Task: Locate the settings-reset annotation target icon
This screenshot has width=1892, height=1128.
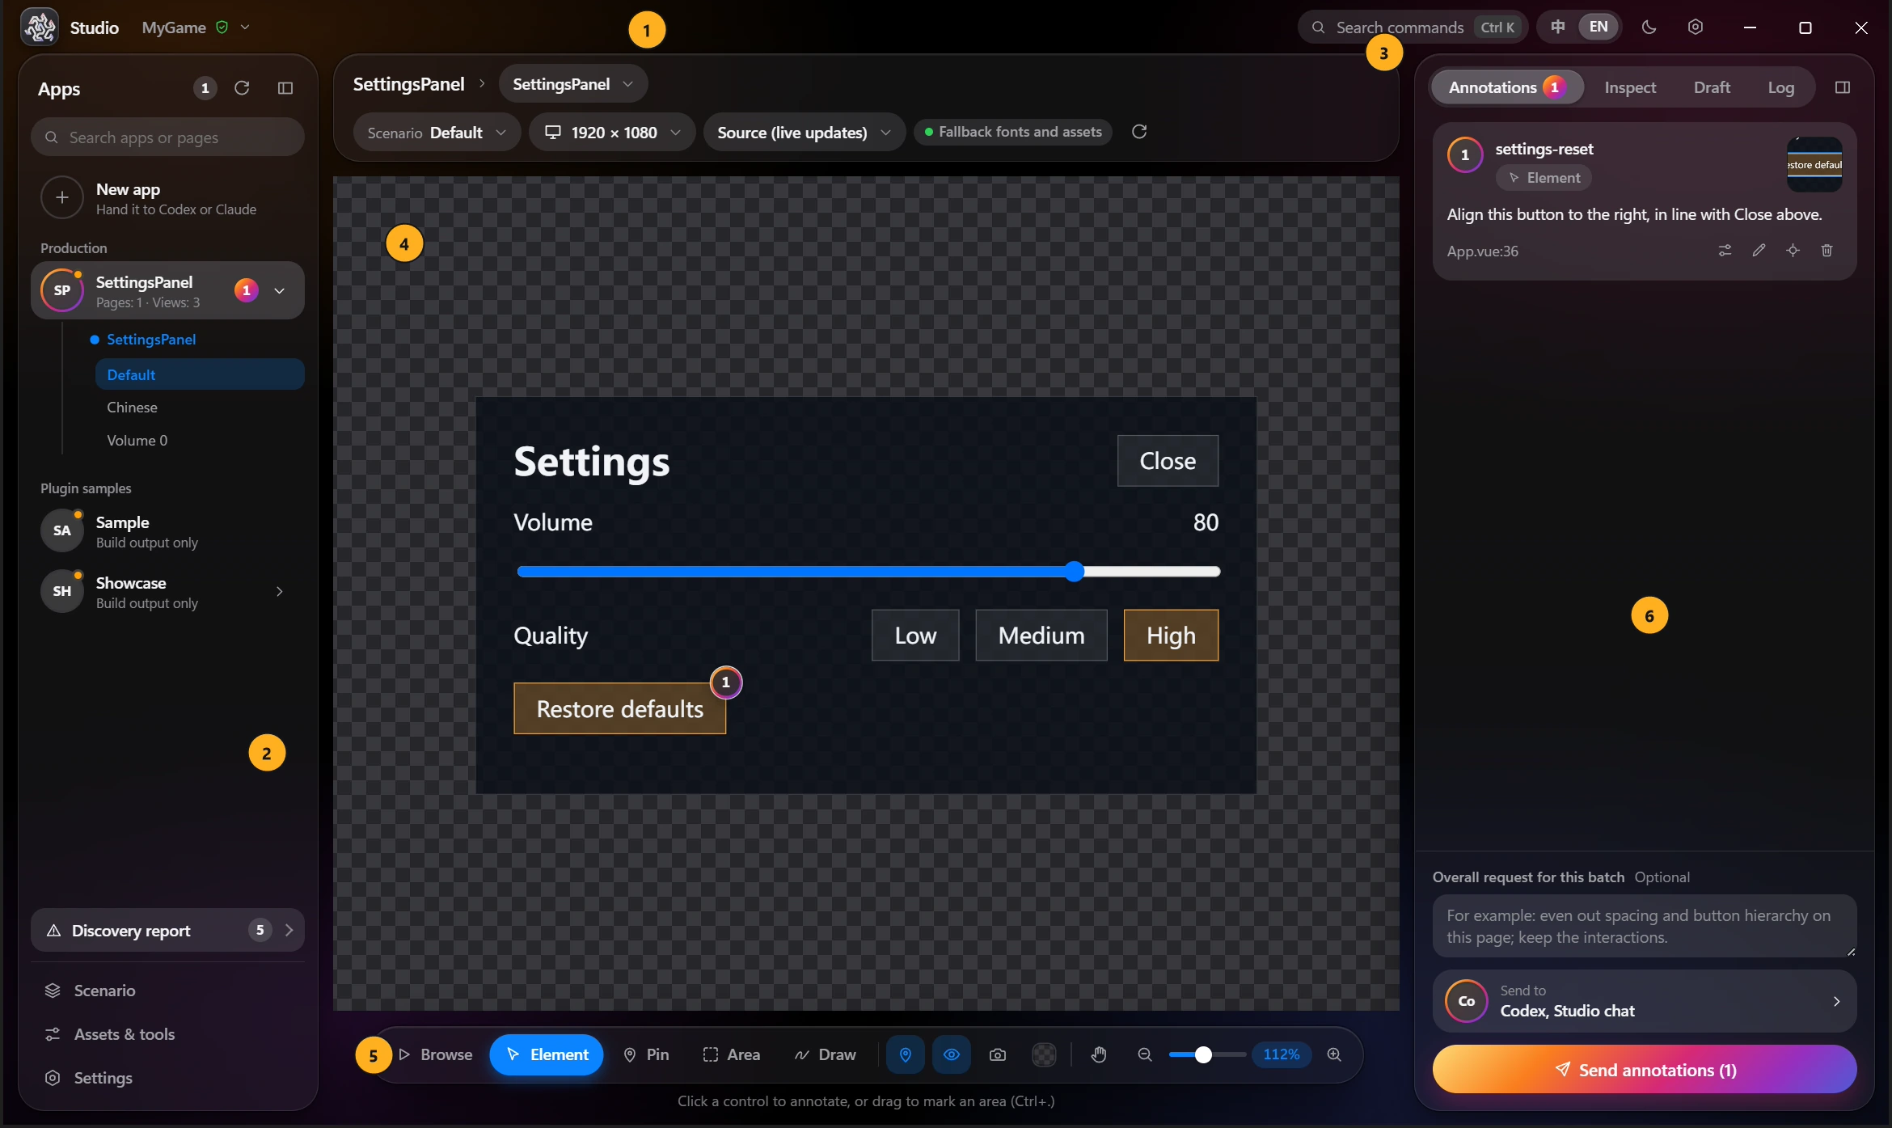Action: [1793, 251]
